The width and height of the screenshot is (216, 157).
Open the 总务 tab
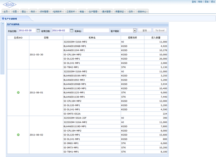[x=131, y=11]
